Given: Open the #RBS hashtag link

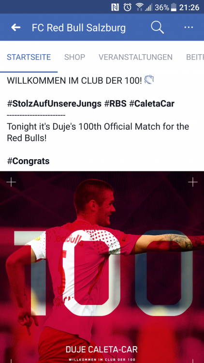Looking at the screenshot, I should (x=115, y=104).
